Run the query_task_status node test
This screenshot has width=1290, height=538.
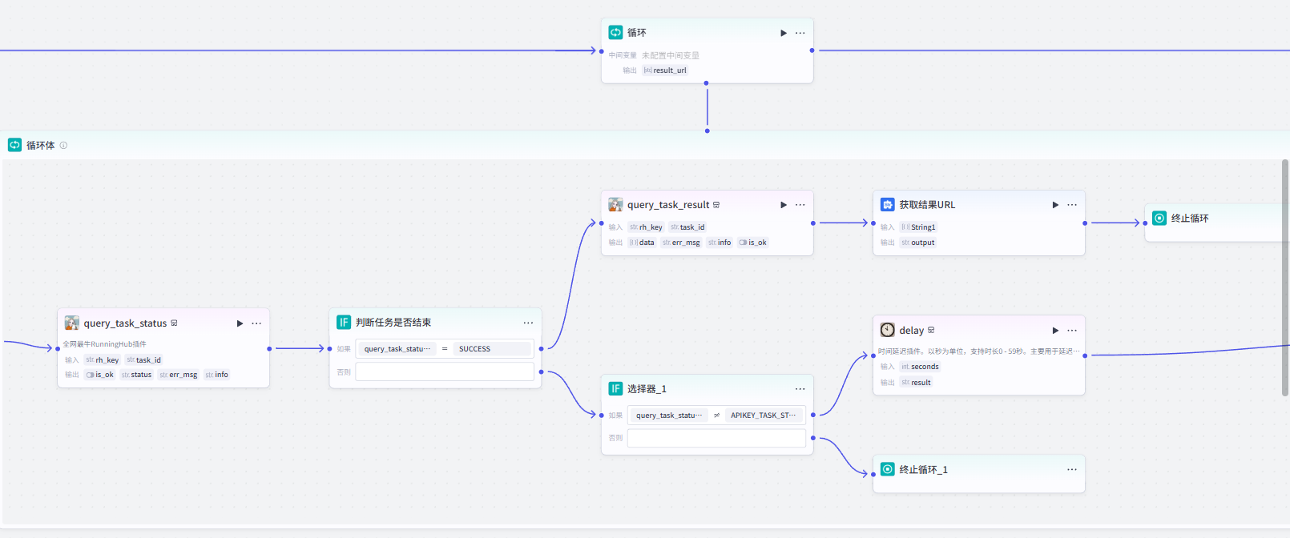tap(240, 323)
